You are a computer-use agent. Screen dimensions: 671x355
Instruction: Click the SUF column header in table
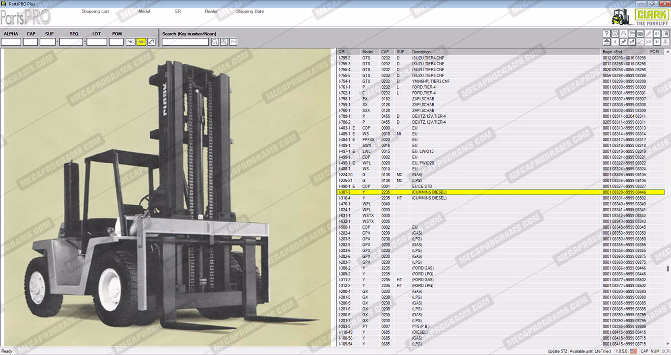(x=403, y=52)
